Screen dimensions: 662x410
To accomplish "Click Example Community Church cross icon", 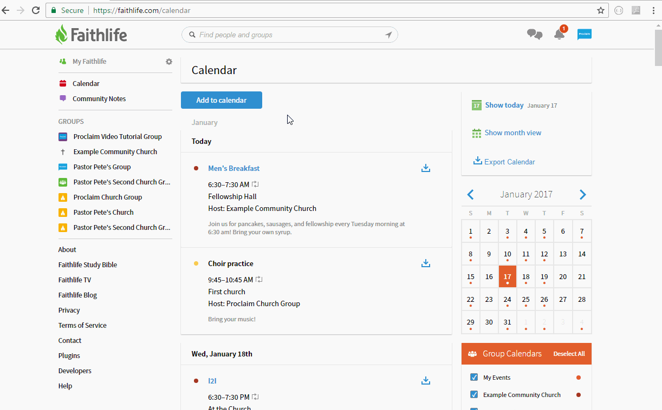I will point(63,152).
